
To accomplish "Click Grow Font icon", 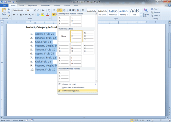I will [35, 10].
